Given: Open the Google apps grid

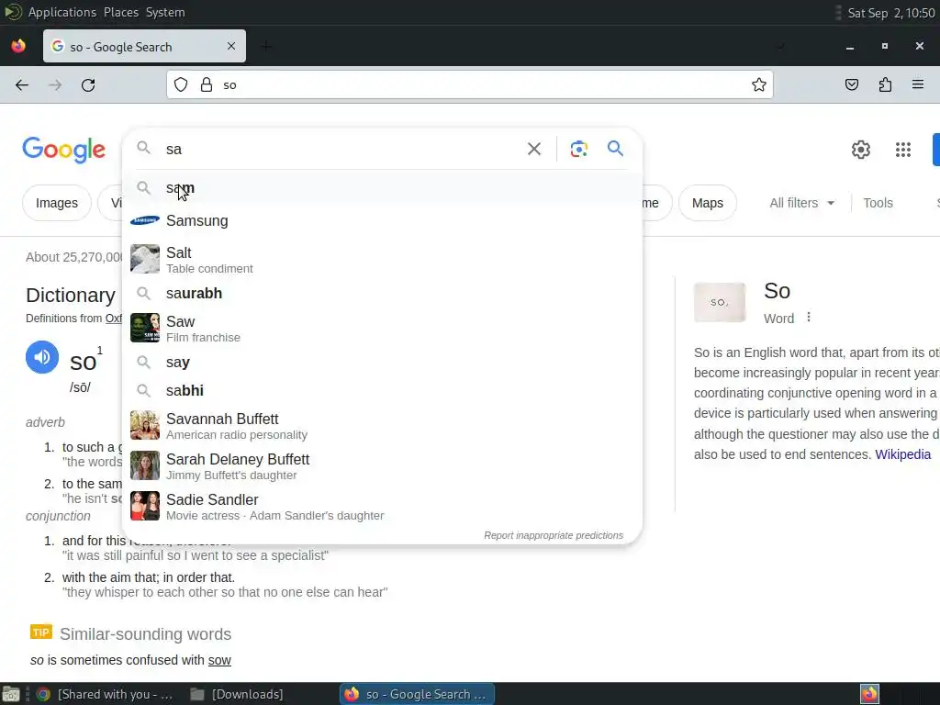Looking at the screenshot, I should click(x=903, y=150).
